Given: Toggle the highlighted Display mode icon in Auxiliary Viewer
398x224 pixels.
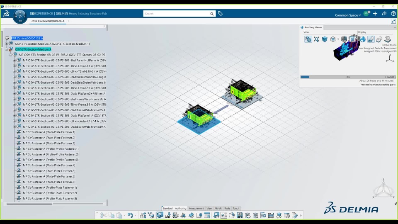Looking at the screenshot, I should click(371, 39).
